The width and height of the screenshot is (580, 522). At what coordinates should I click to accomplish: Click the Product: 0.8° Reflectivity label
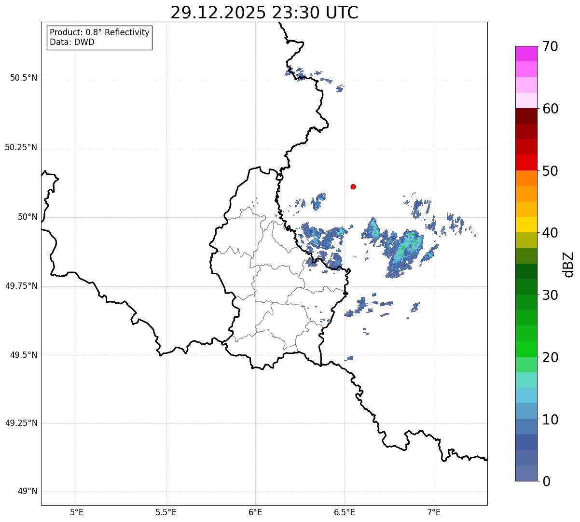(100, 32)
